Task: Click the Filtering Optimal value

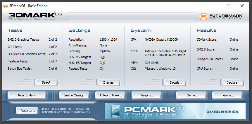Action: point(105,51)
